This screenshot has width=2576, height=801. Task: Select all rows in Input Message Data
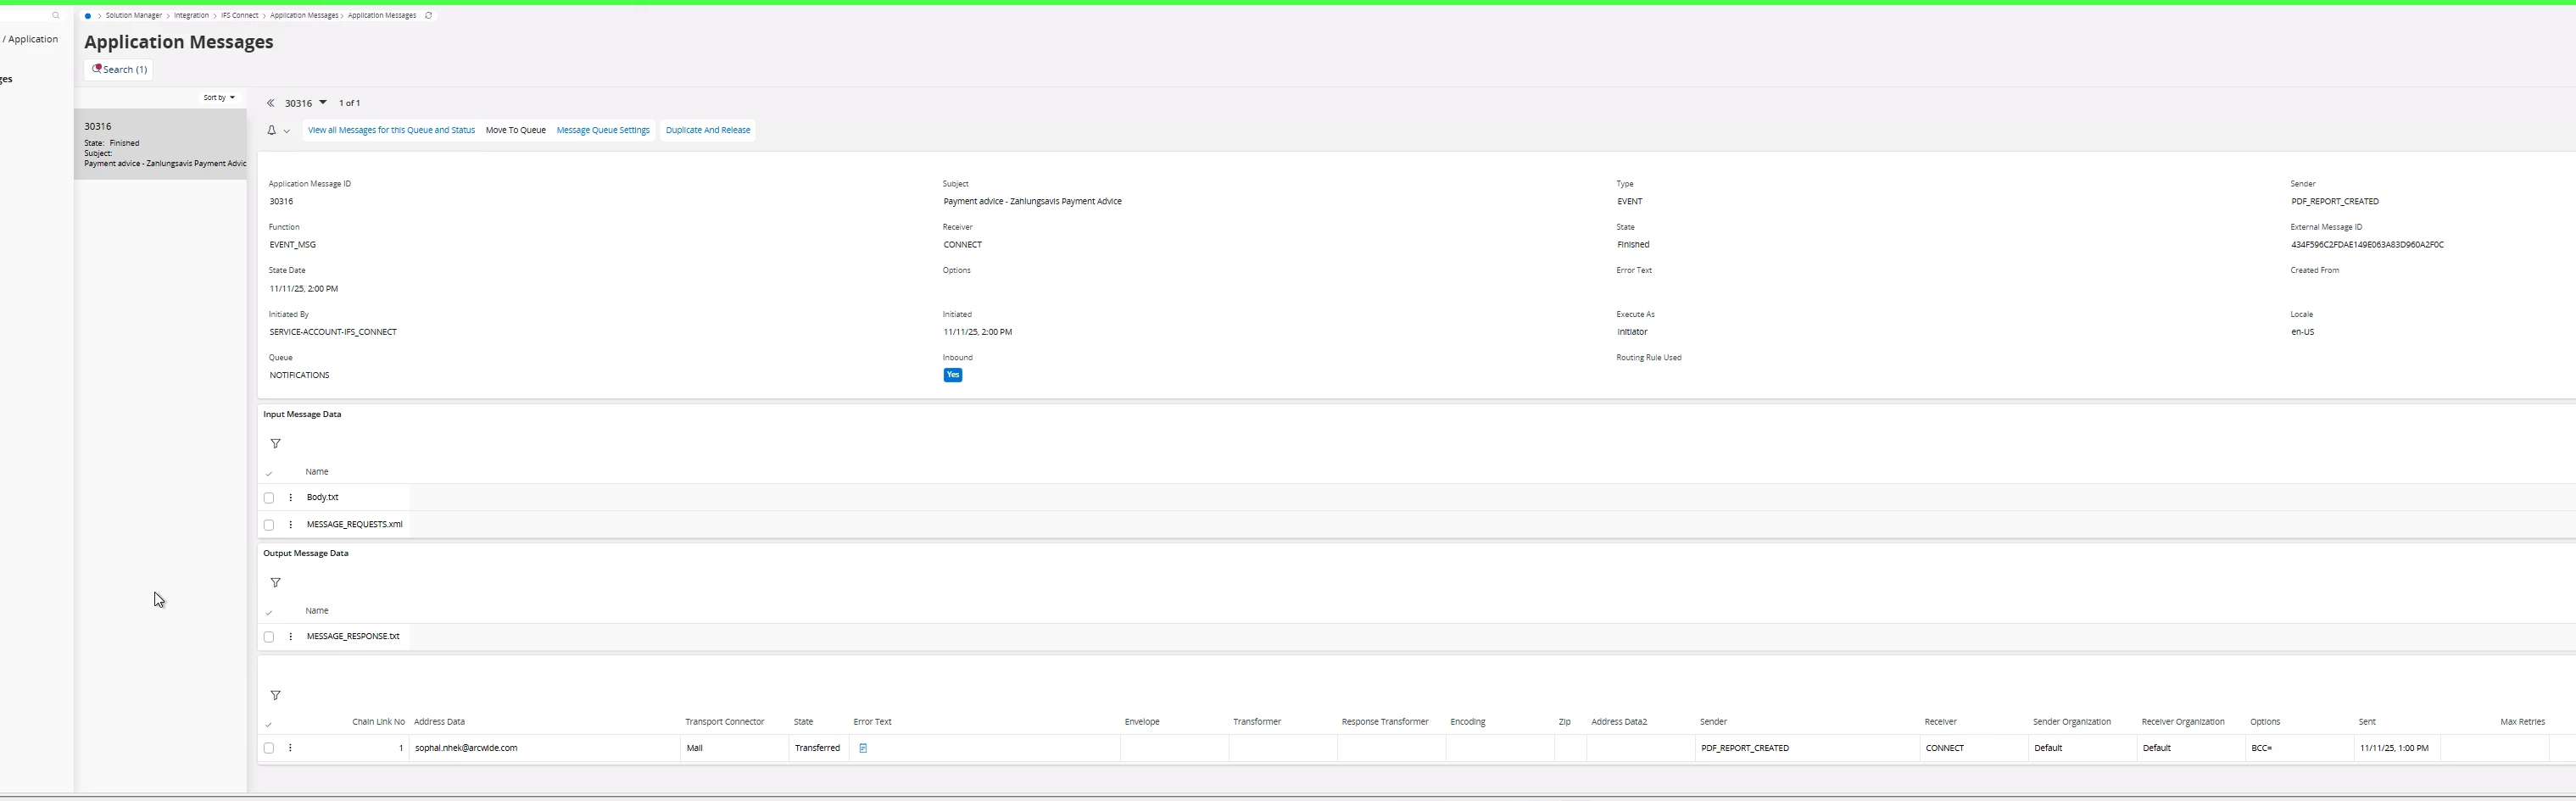click(x=269, y=473)
